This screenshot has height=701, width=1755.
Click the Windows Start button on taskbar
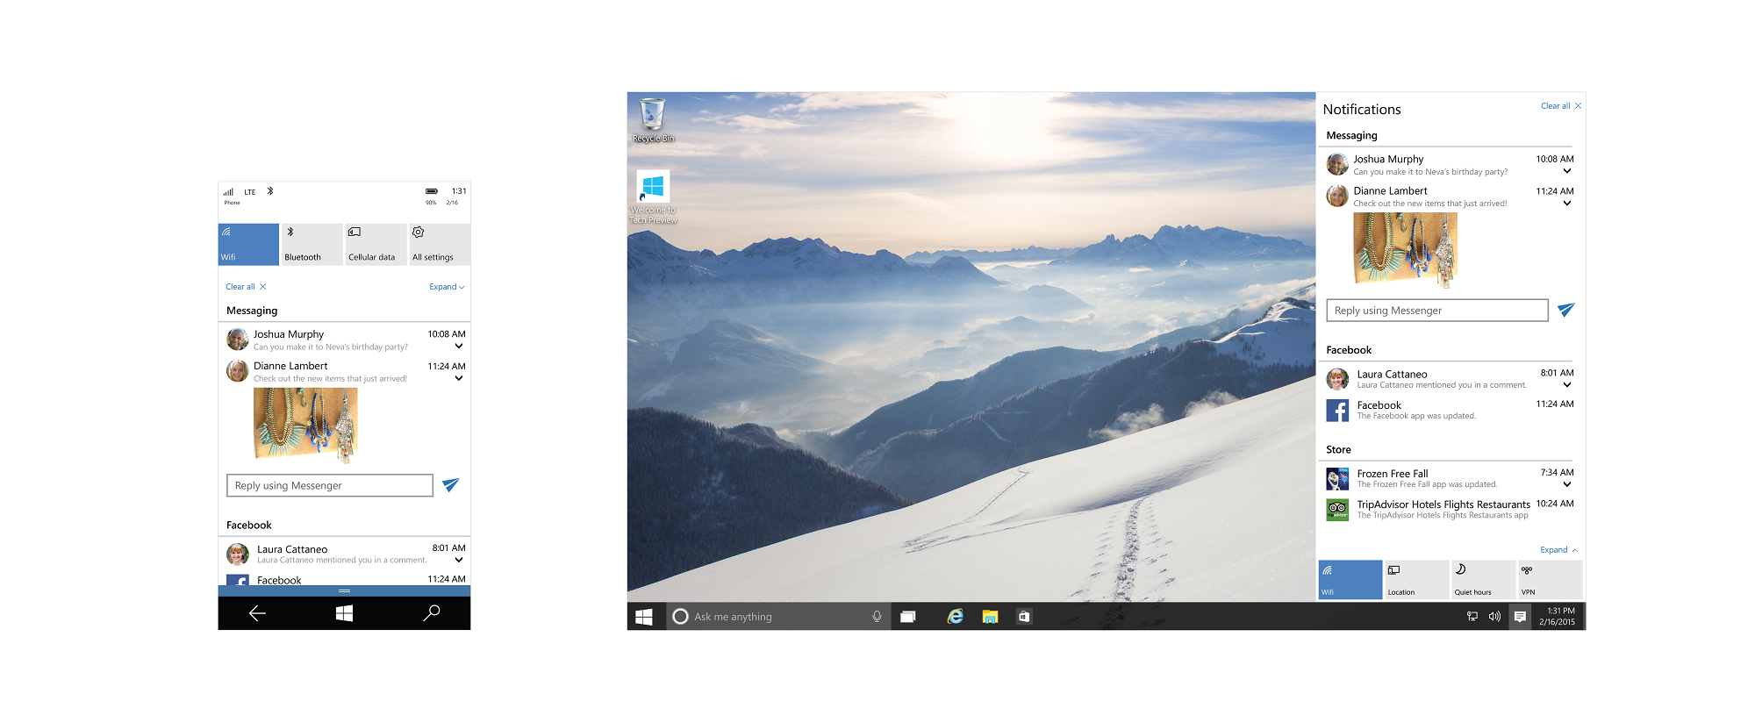[643, 617]
